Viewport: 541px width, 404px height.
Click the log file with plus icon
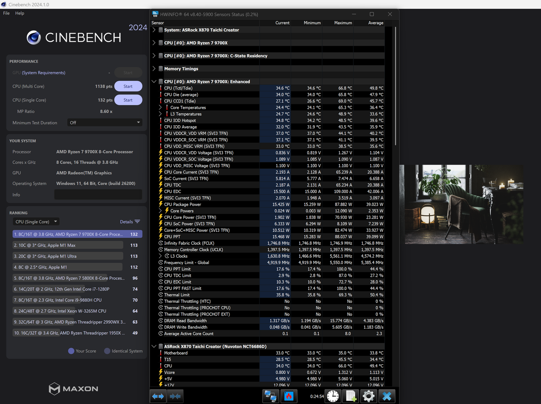pos(351,396)
